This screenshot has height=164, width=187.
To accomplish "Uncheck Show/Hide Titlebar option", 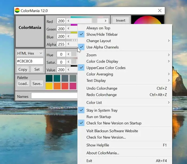I will 125,34.
